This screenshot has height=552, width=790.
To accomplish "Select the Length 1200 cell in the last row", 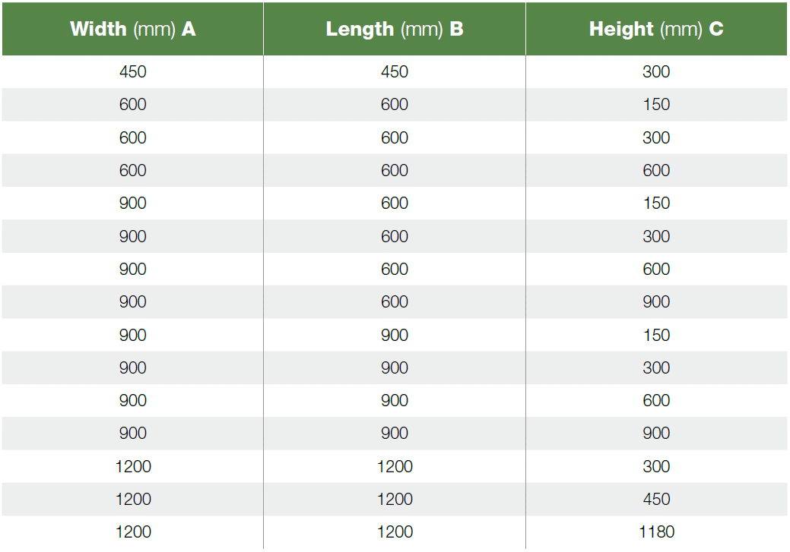I will pos(395,531).
